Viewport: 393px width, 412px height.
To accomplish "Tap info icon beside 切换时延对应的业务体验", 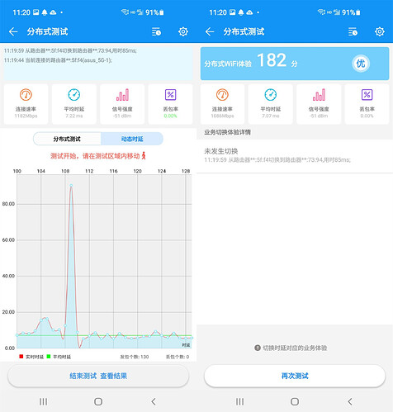I will (x=258, y=348).
